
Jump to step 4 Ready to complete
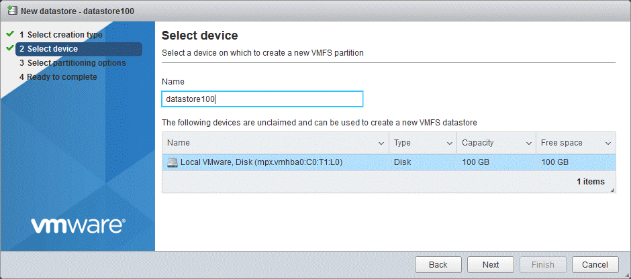coord(62,77)
